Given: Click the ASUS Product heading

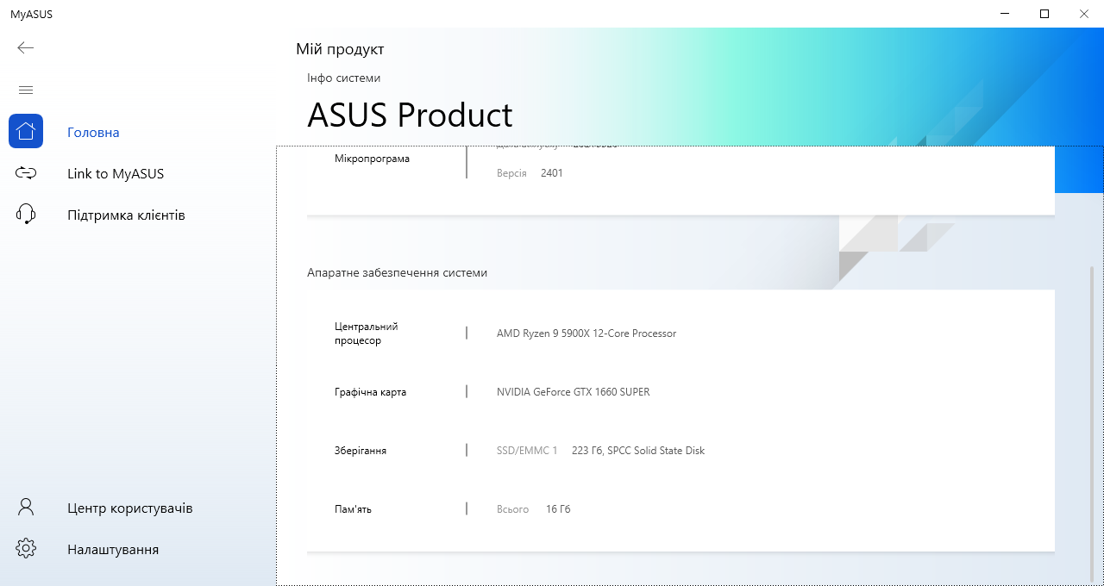Looking at the screenshot, I should [410, 115].
